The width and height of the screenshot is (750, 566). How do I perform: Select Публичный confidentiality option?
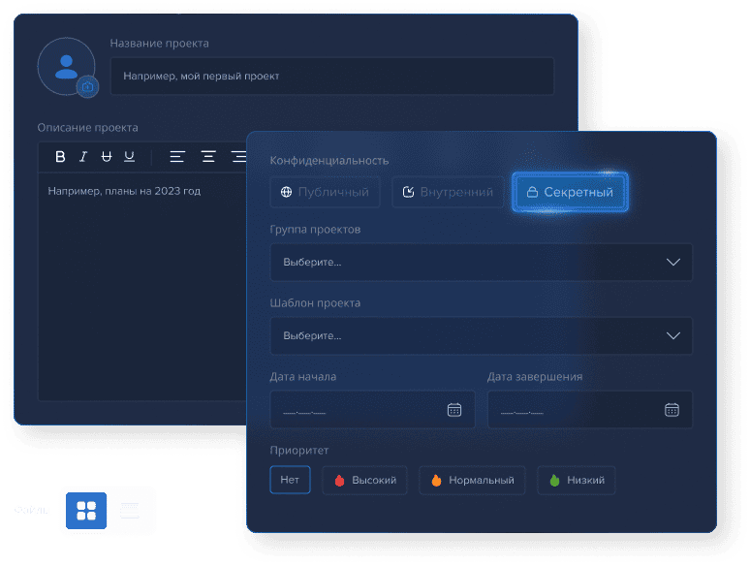[325, 192]
